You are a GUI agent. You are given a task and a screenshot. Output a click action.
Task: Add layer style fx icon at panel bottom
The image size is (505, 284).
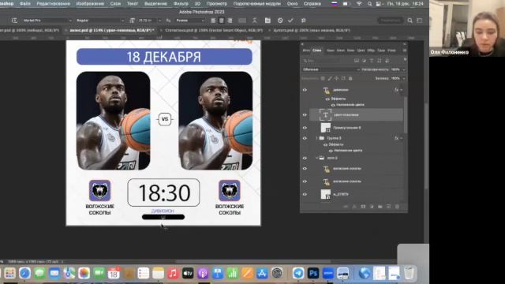354,207
